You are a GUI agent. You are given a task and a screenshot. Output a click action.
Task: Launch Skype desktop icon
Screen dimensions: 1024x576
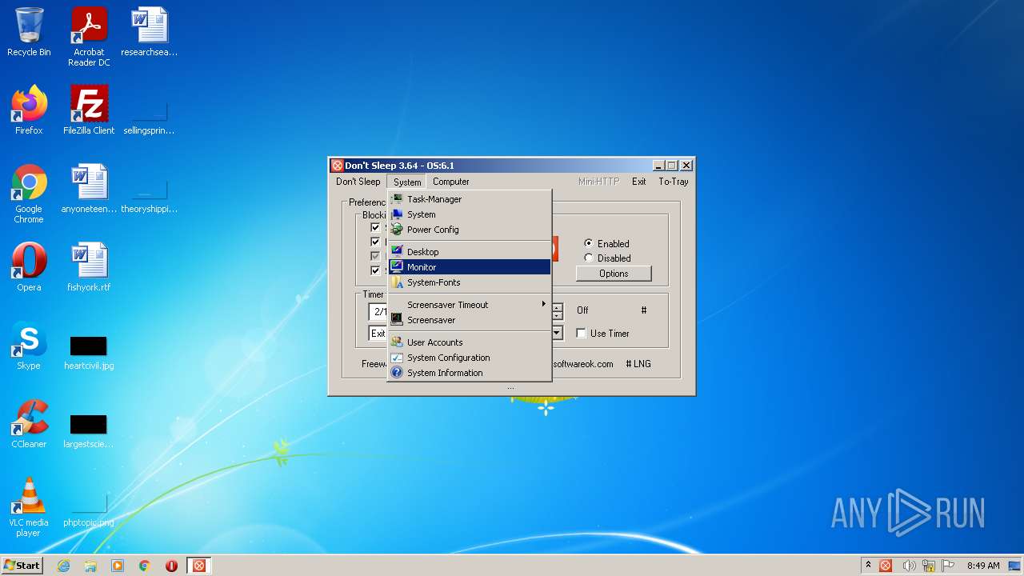29,346
